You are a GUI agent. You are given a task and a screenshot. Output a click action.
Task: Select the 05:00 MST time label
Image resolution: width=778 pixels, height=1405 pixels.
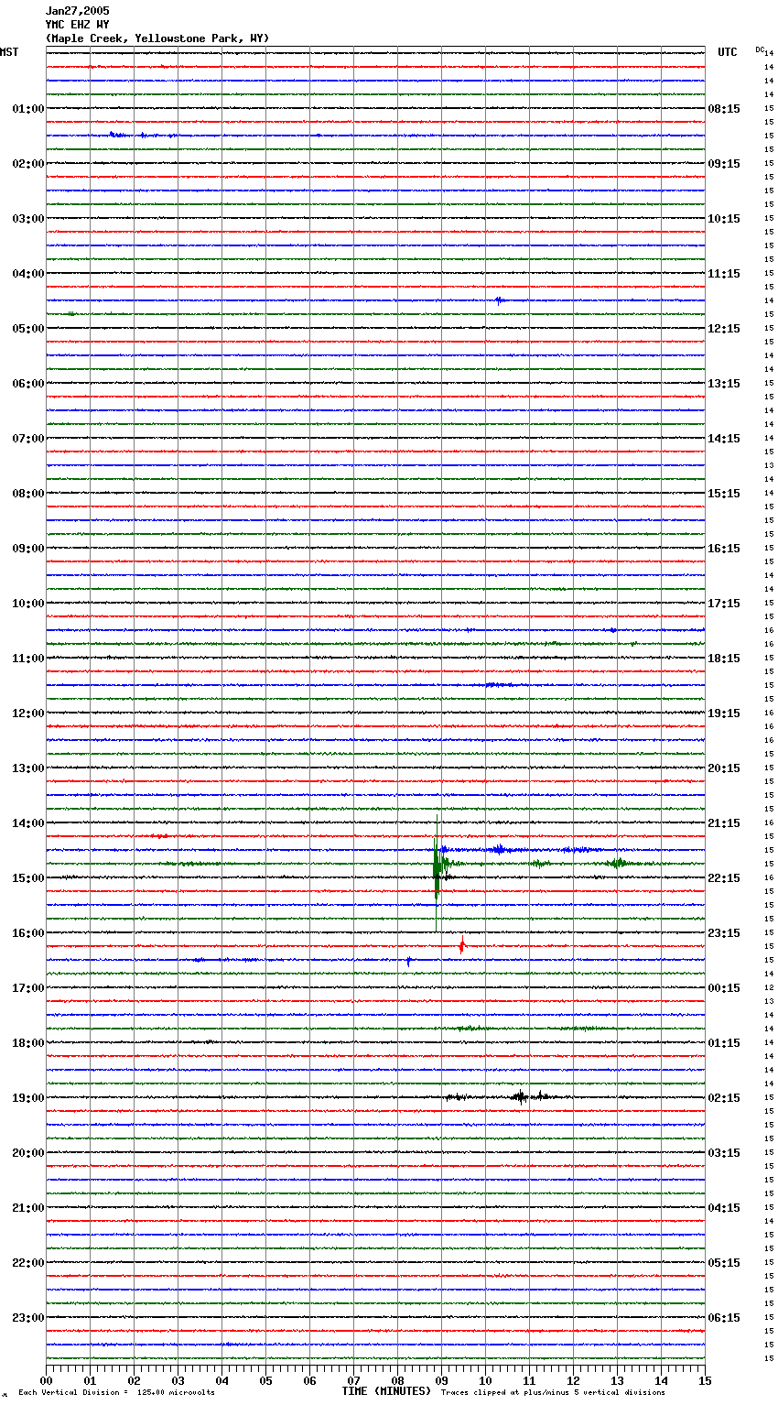28,329
